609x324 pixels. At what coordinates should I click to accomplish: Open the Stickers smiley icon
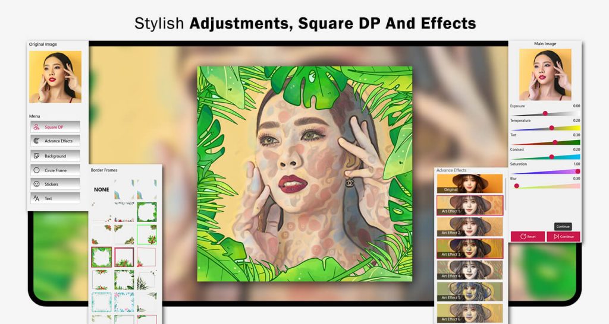click(x=36, y=184)
